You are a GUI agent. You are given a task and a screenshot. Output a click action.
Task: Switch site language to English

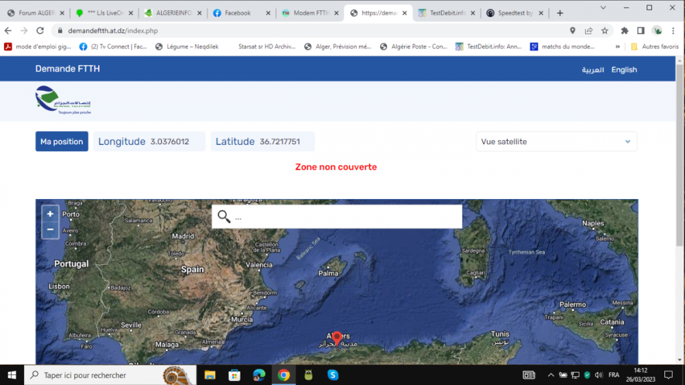click(623, 70)
